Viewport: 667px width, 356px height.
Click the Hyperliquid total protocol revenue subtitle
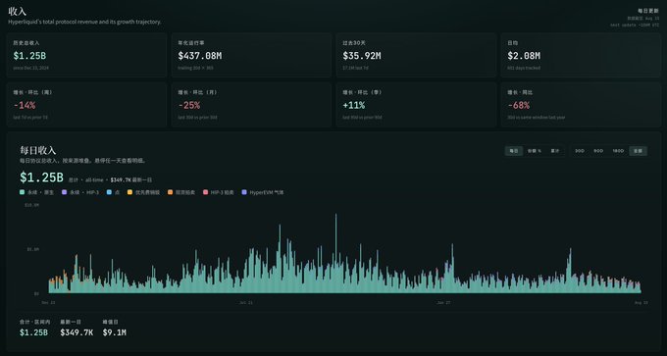[84, 22]
